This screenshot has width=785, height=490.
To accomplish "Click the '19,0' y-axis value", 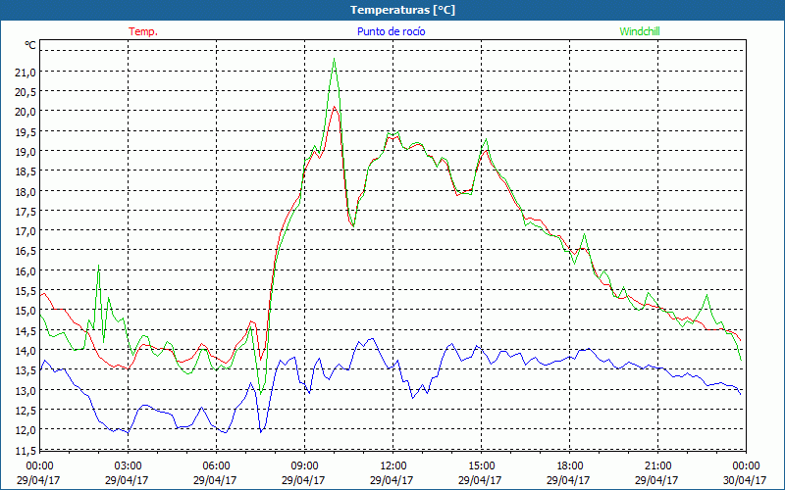I will (x=26, y=152).
